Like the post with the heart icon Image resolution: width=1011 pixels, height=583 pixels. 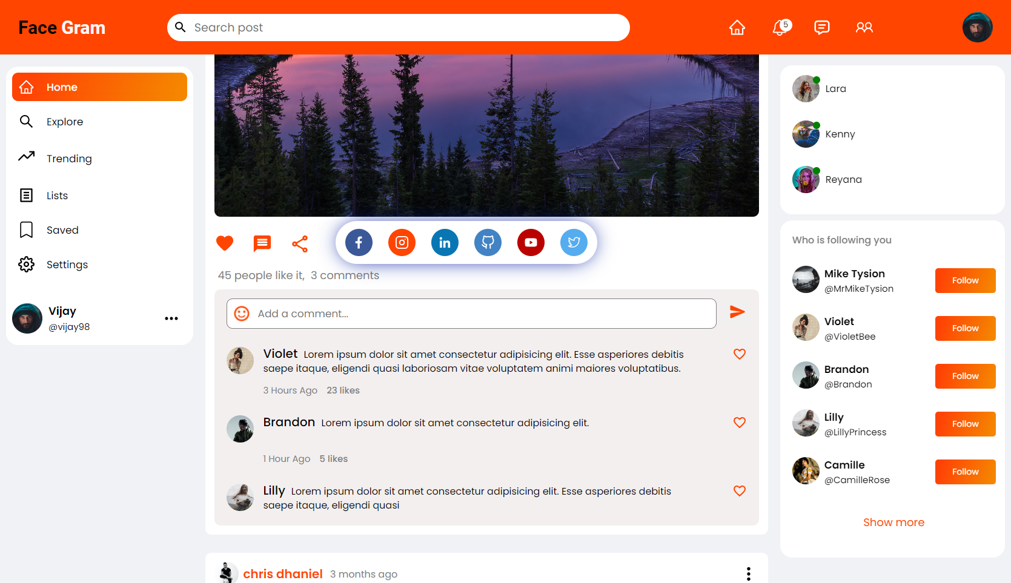(225, 243)
